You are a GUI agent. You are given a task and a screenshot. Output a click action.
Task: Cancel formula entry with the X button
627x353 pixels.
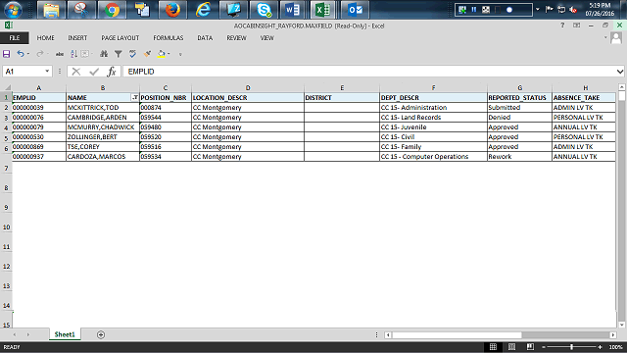tap(76, 72)
